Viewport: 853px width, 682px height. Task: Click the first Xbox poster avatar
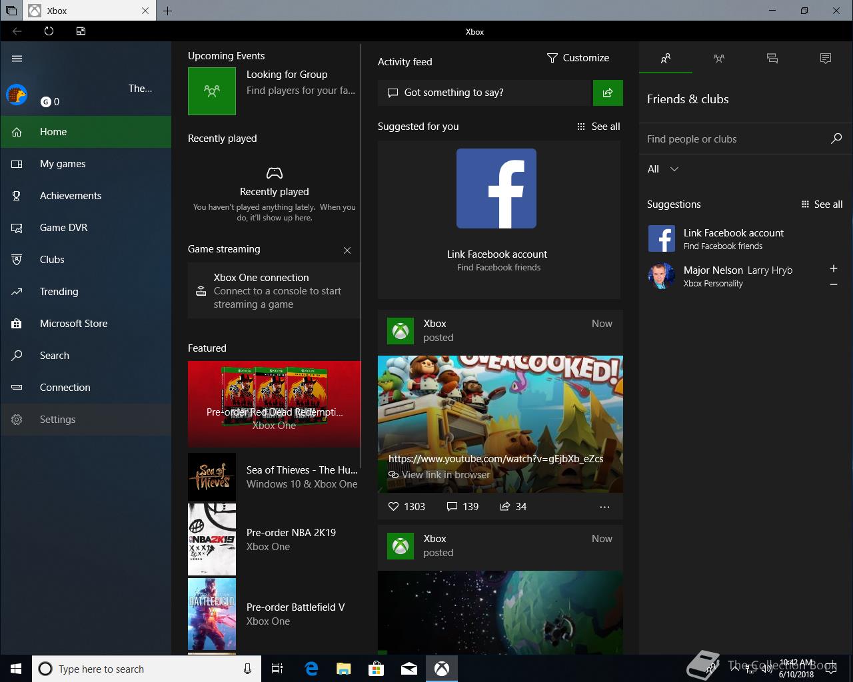pos(401,331)
